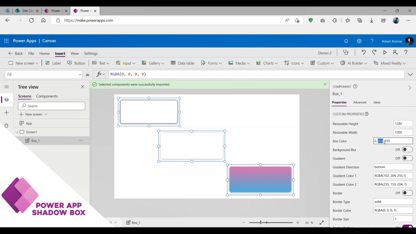The image size is (416, 234).
Task: Select the gradient pink-blue box on canvas
Action: pyautogui.click(x=260, y=180)
